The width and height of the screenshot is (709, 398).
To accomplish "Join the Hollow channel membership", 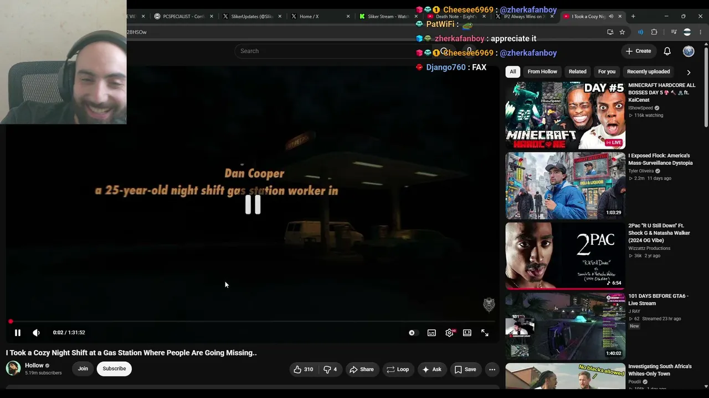I will coord(83,369).
